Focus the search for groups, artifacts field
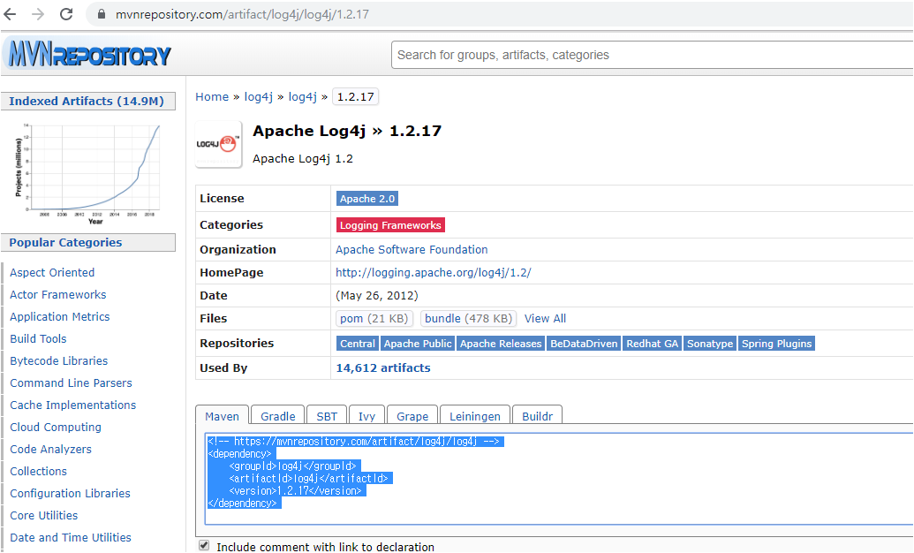 click(652, 55)
